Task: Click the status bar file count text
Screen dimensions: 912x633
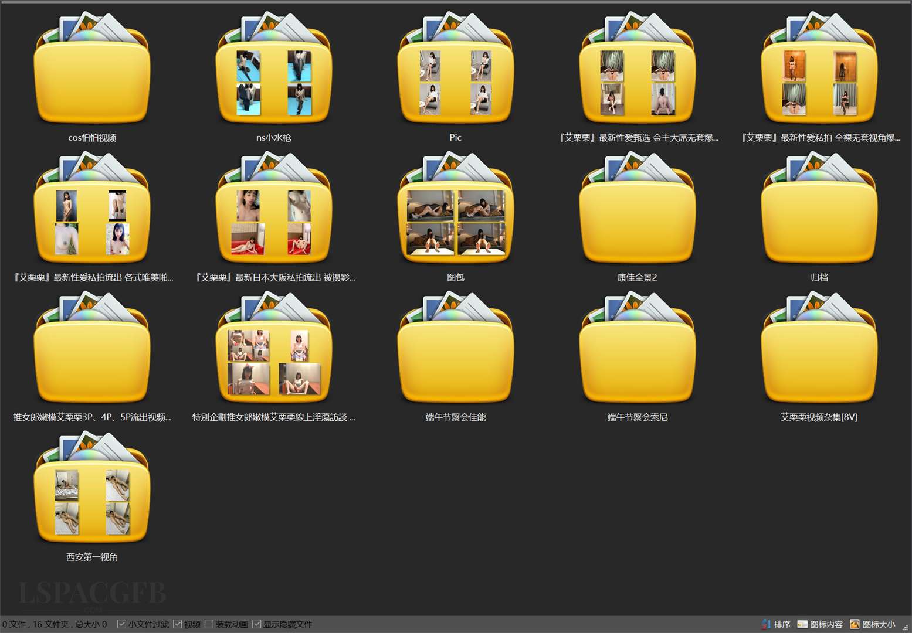Action: (54, 624)
